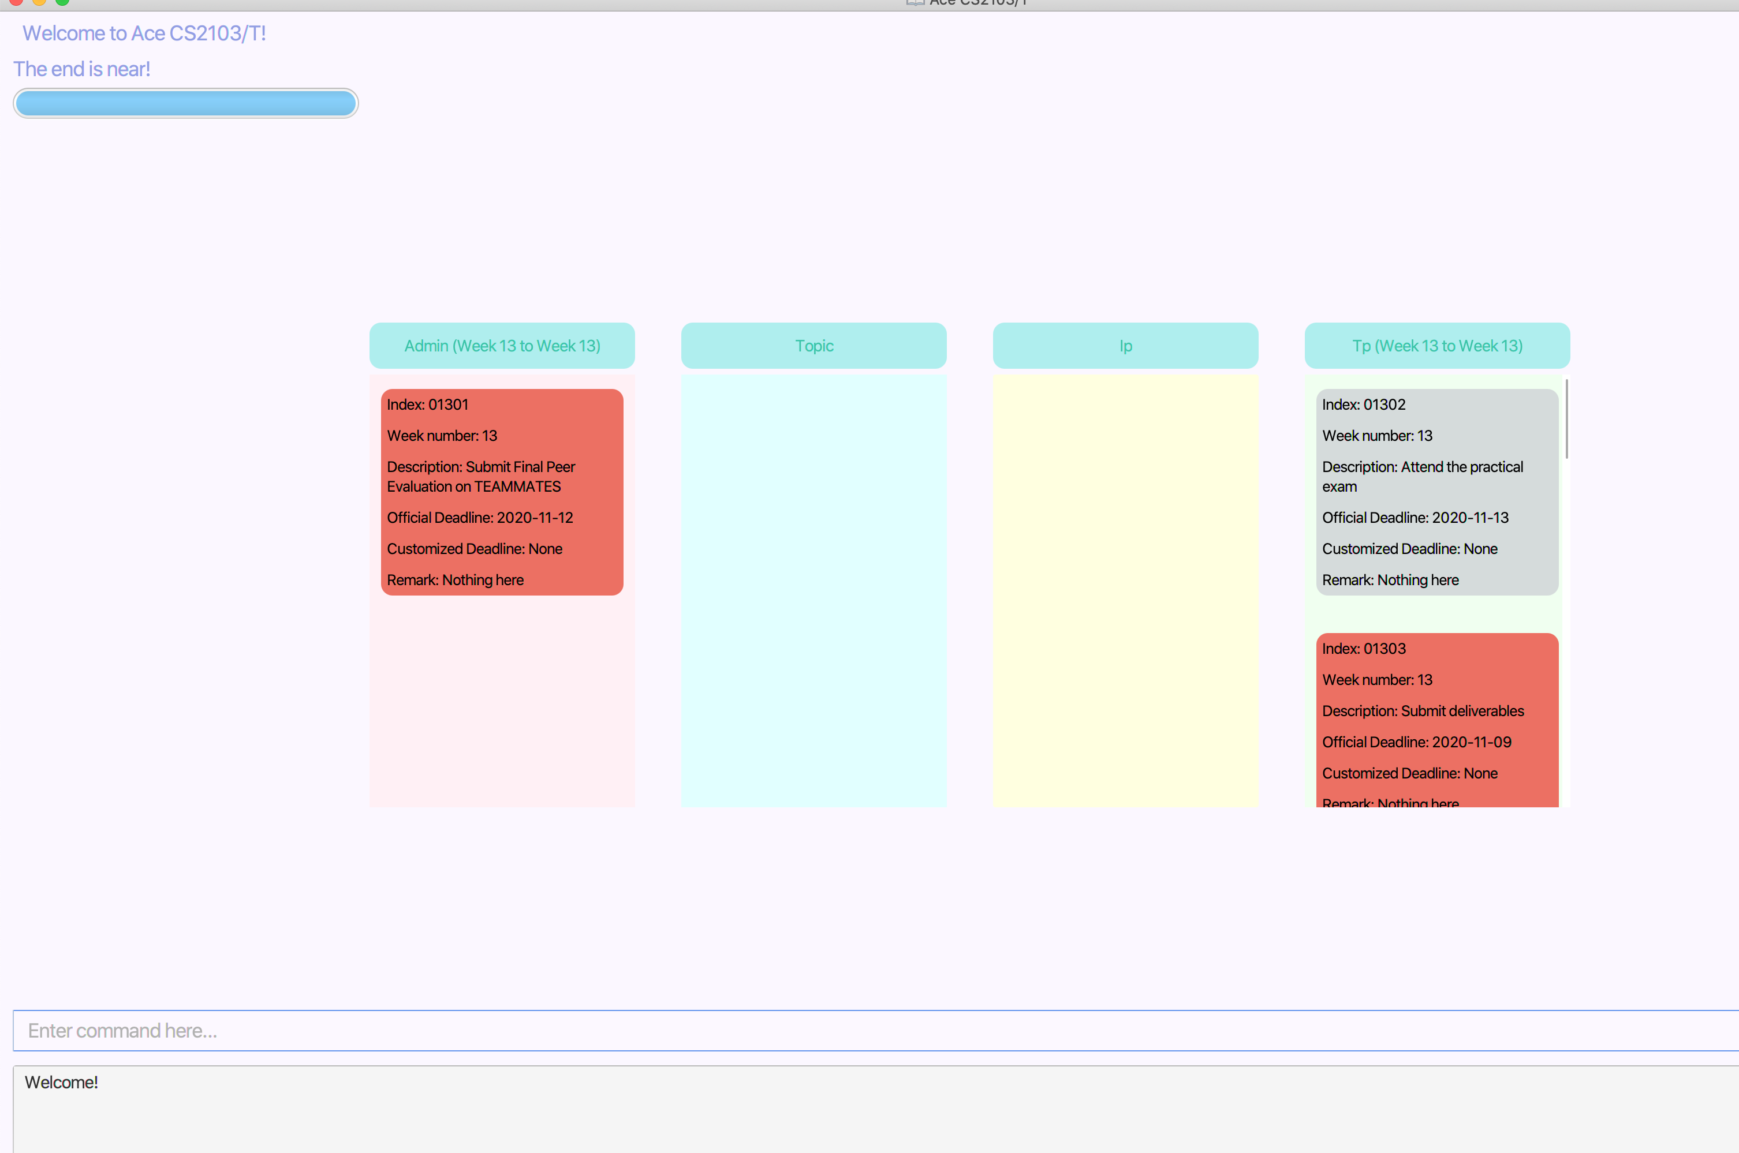This screenshot has width=1739, height=1153.
Task: Click the 'Welcome to Ace CS2103/T!' heading
Action: click(144, 33)
